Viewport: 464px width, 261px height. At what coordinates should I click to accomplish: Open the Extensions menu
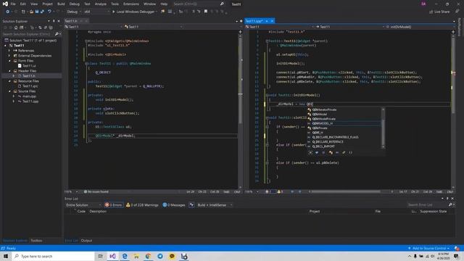tap(130, 4)
